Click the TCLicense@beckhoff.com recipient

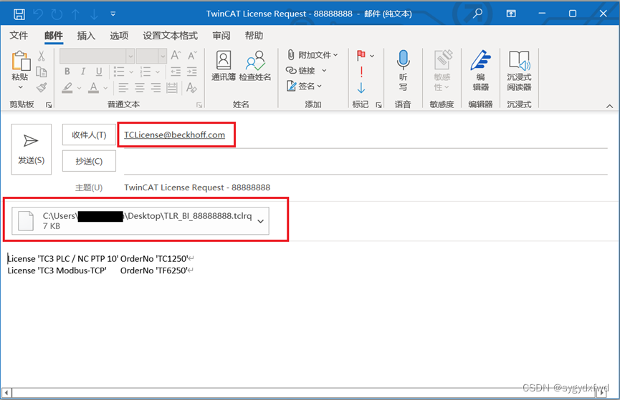pos(174,135)
